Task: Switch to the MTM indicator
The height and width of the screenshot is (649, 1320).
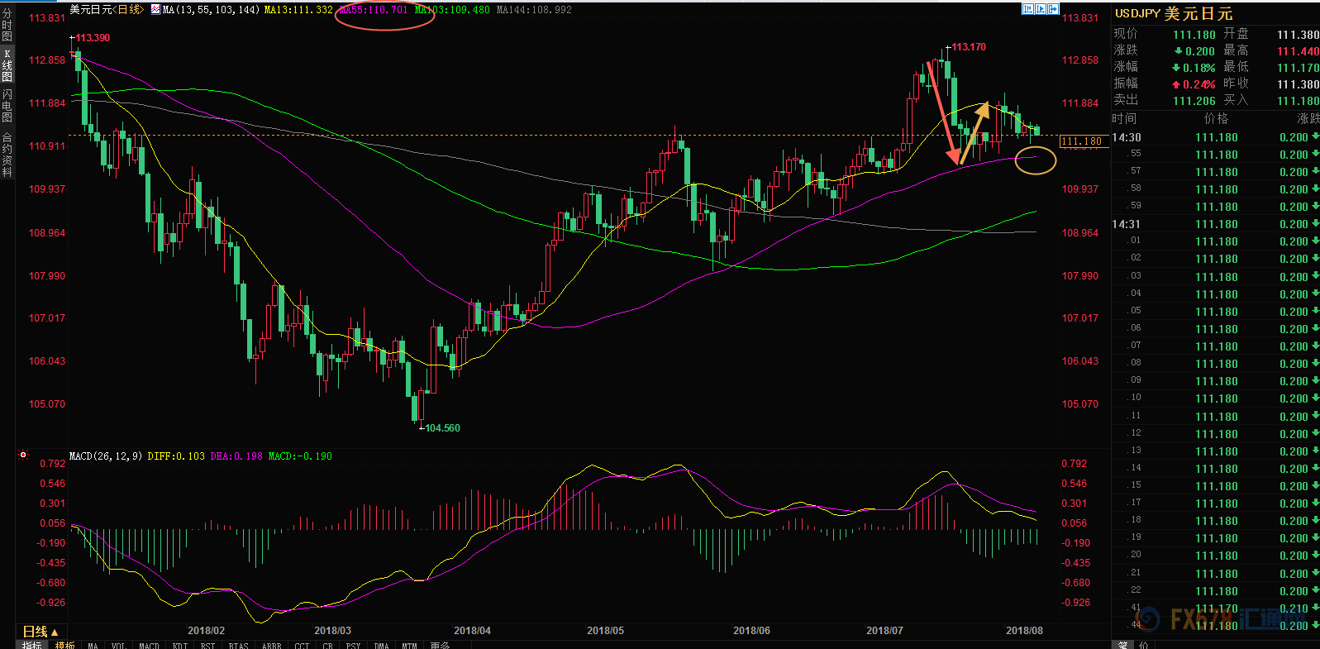Action: tap(409, 645)
